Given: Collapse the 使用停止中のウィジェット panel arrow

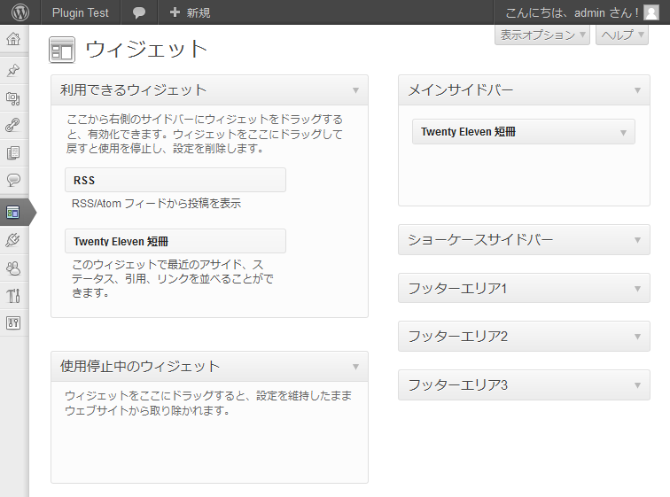Looking at the screenshot, I should pyautogui.click(x=355, y=367).
